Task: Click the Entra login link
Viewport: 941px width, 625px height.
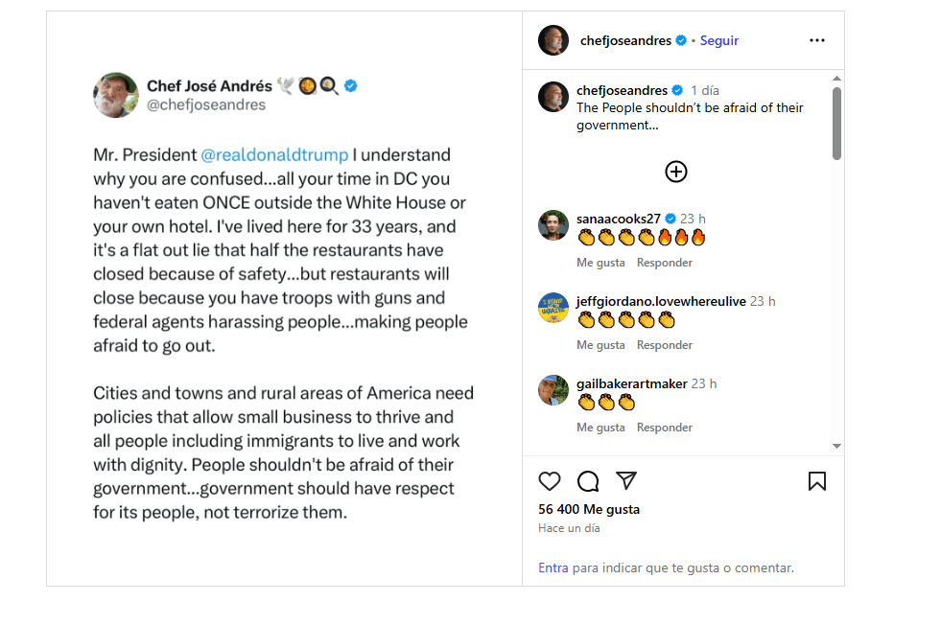Action: pyautogui.click(x=553, y=567)
